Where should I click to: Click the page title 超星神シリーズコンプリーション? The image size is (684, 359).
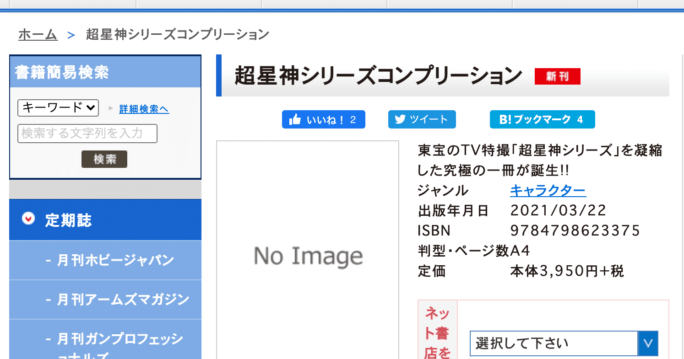click(x=378, y=76)
